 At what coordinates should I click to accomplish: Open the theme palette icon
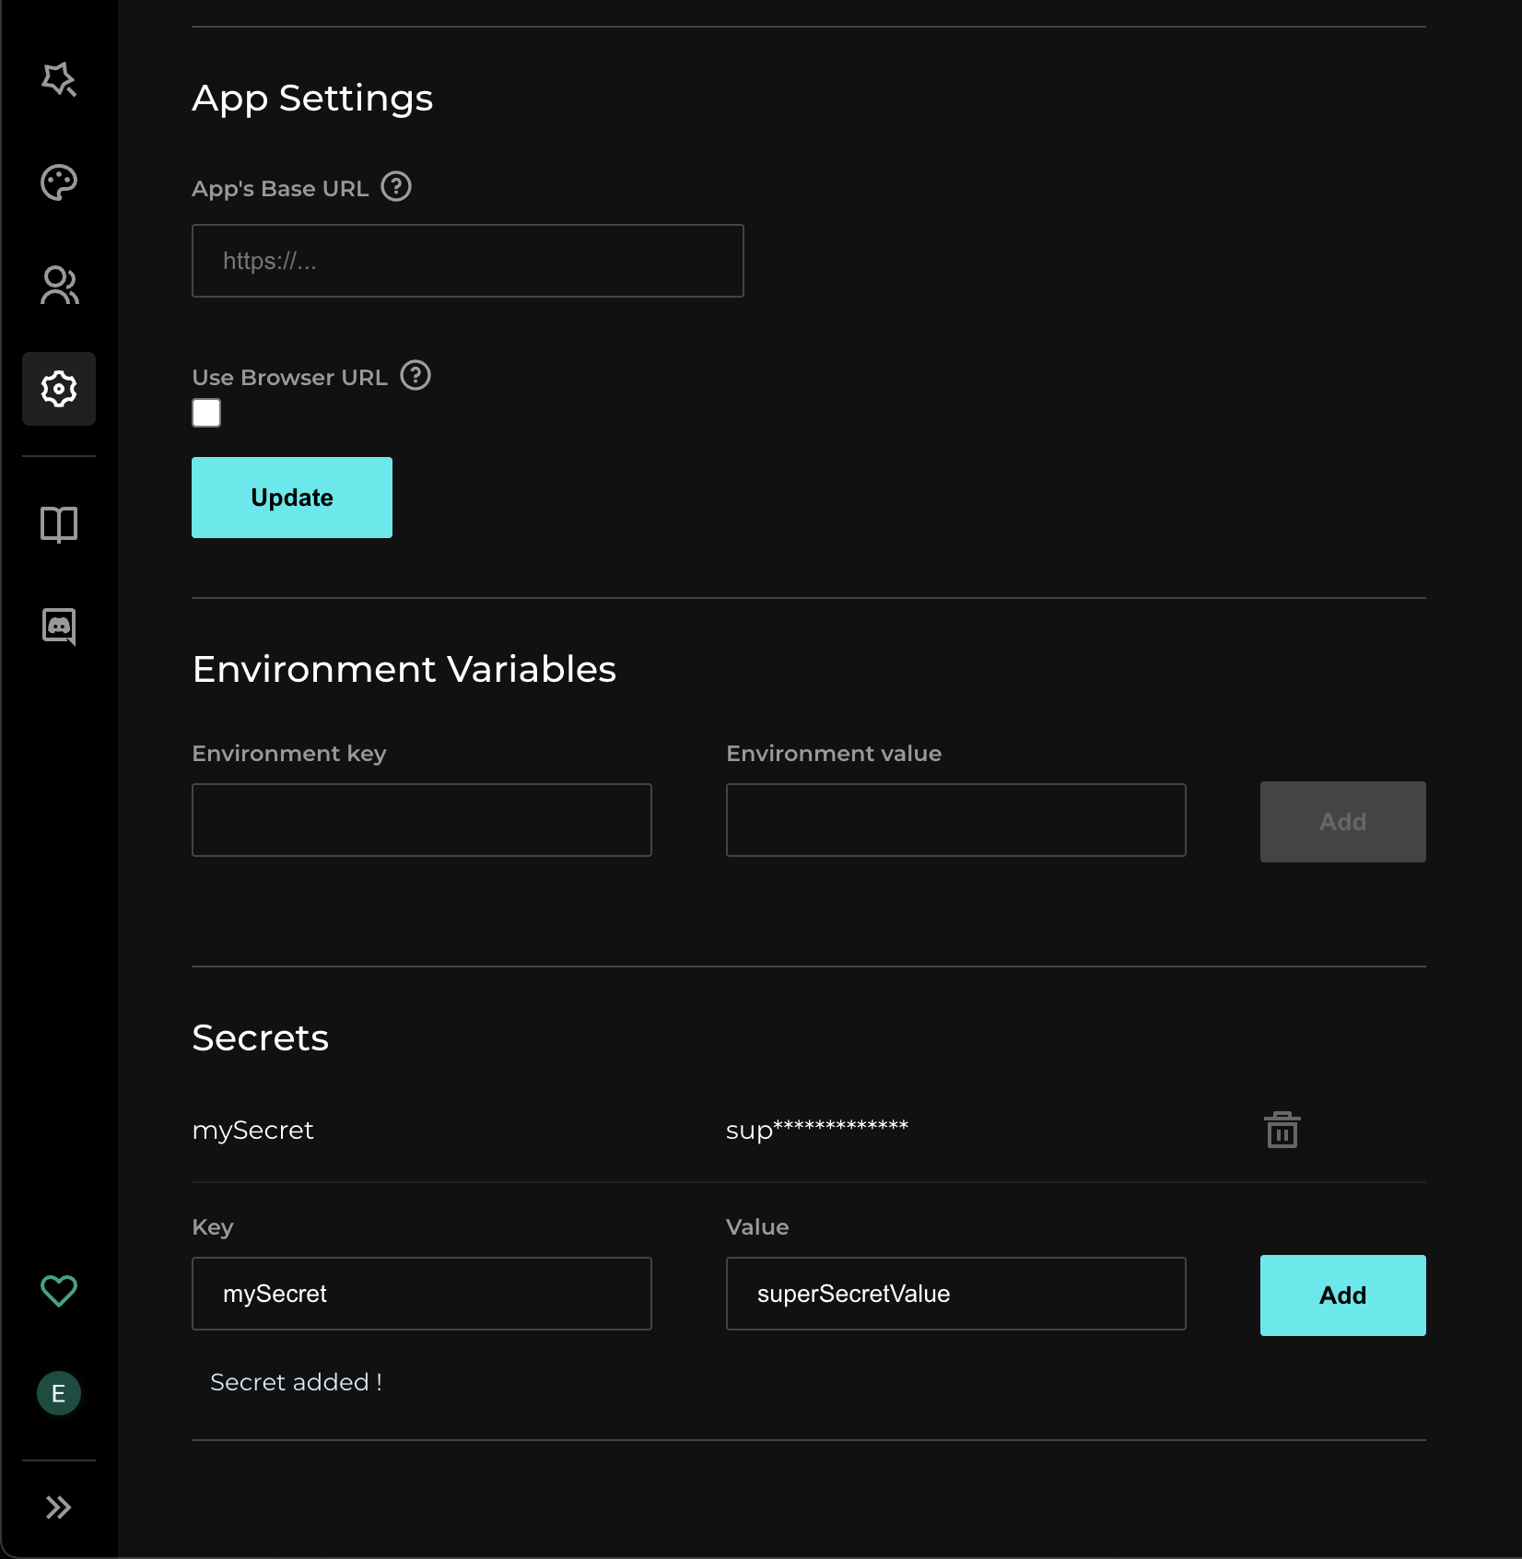coord(59,182)
